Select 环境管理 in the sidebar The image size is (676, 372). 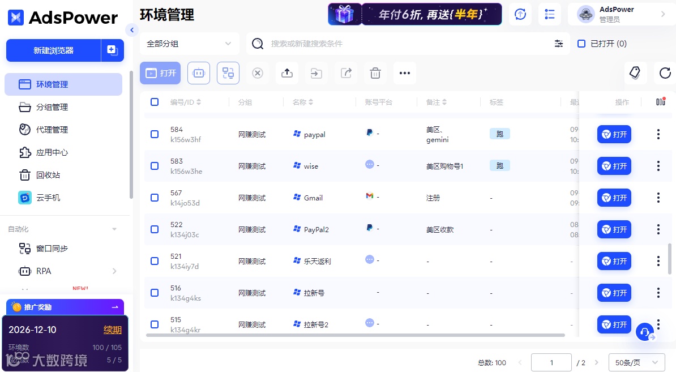[x=63, y=84]
